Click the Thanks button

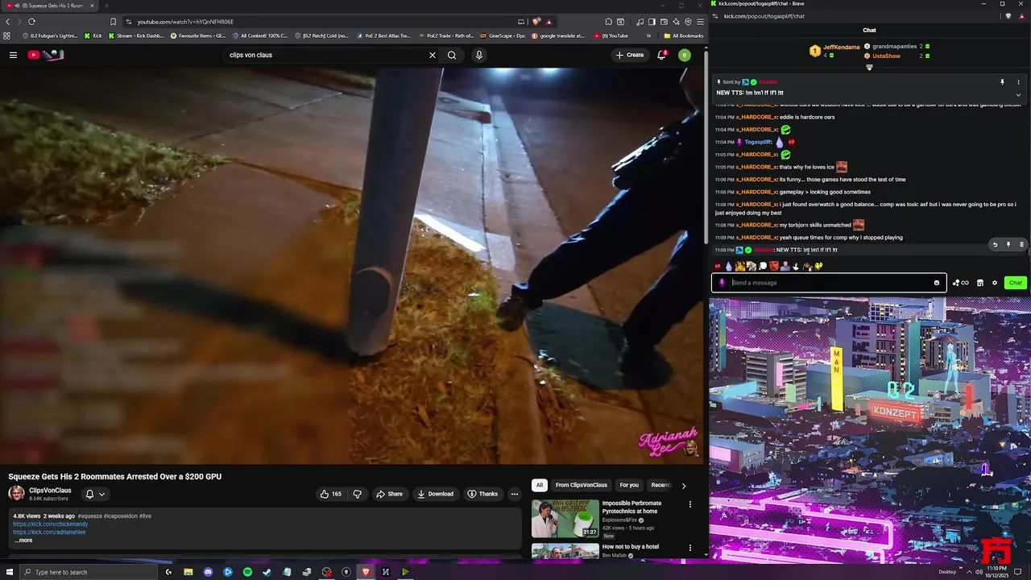click(x=482, y=494)
